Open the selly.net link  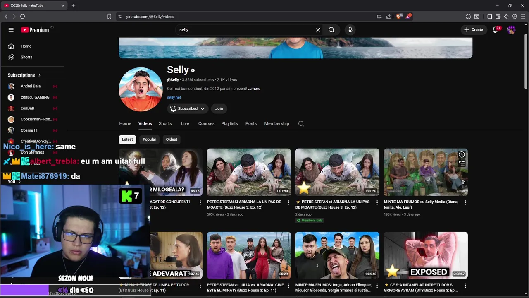click(x=174, y=97)
